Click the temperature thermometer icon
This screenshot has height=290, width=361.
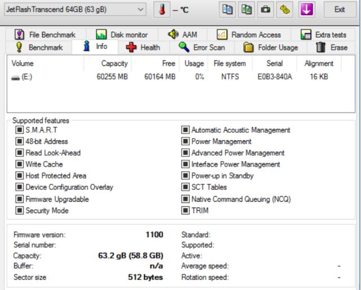162,10
